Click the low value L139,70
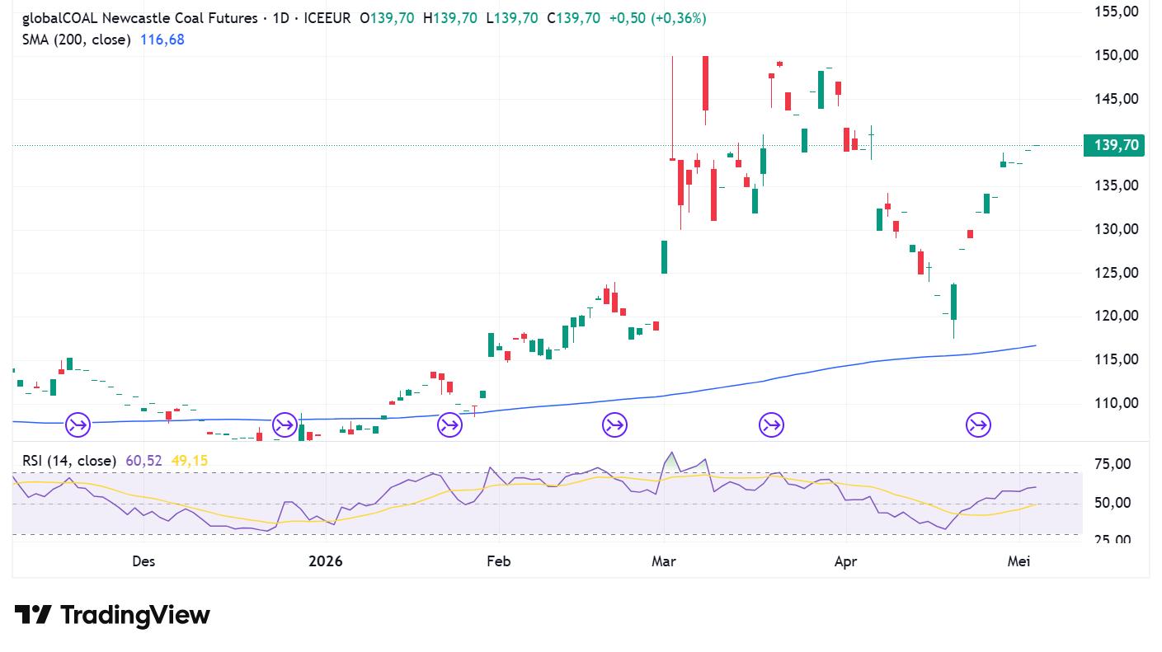The height and width of the screenshot is (652, 1162). click(x=511, y=18)
